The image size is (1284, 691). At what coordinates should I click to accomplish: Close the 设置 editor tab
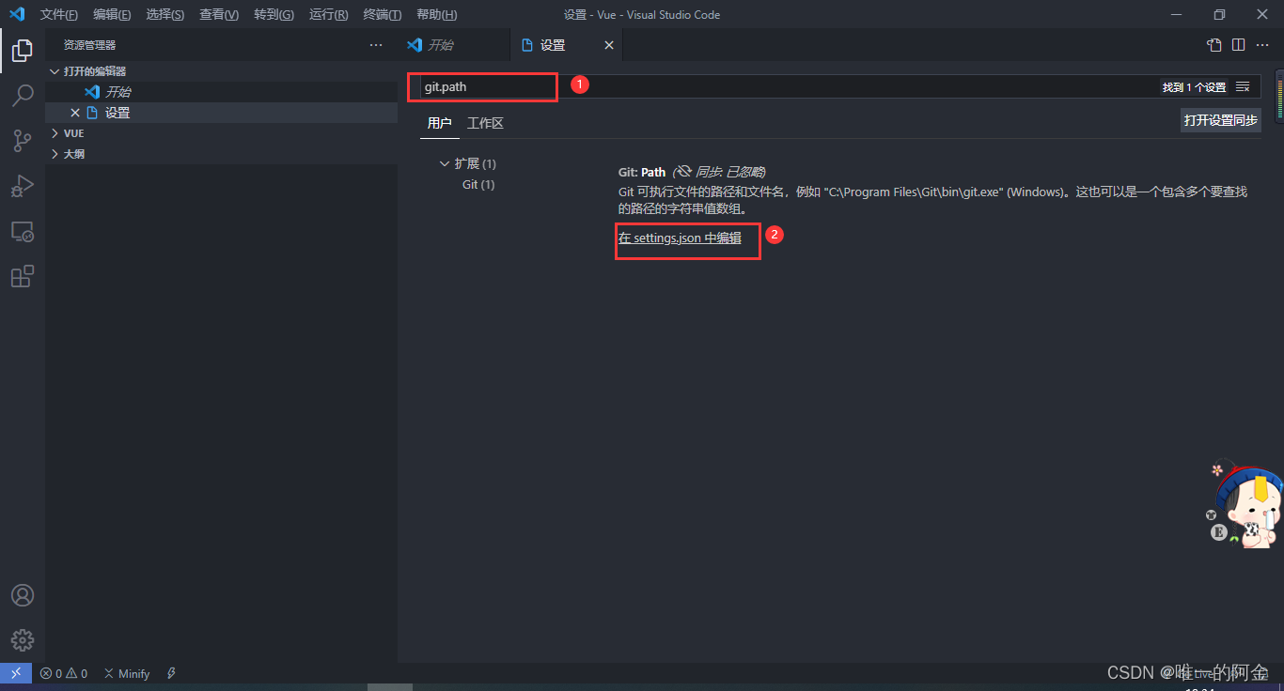(x=609, y=45)
